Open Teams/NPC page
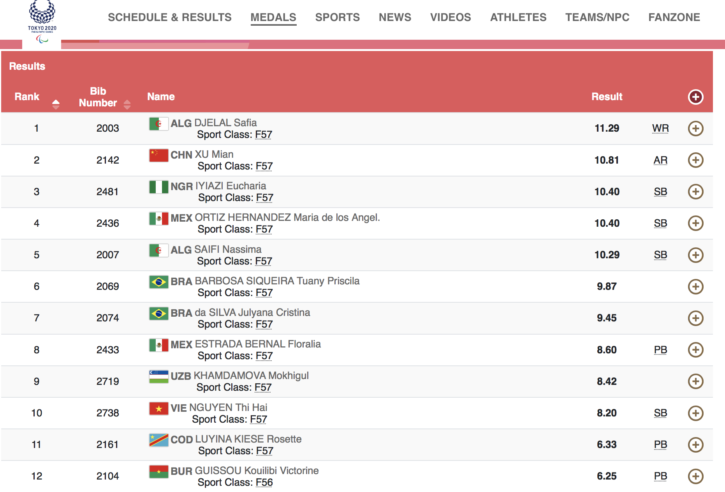 pyautogui.click(x=597, y=17)
